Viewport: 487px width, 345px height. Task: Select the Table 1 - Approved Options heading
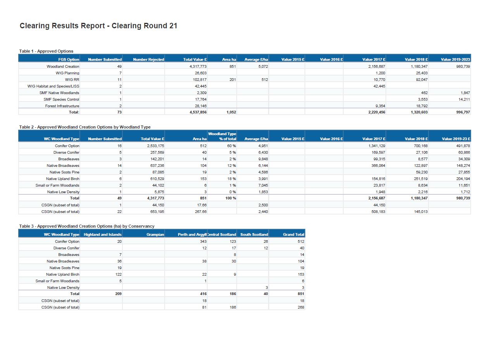click(46, 51)
